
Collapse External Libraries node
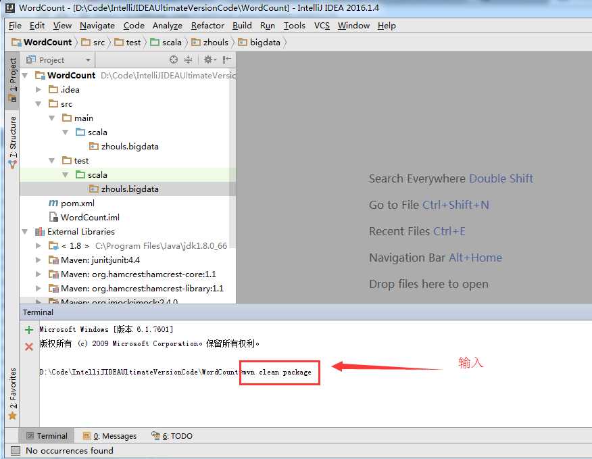(25, 232)
